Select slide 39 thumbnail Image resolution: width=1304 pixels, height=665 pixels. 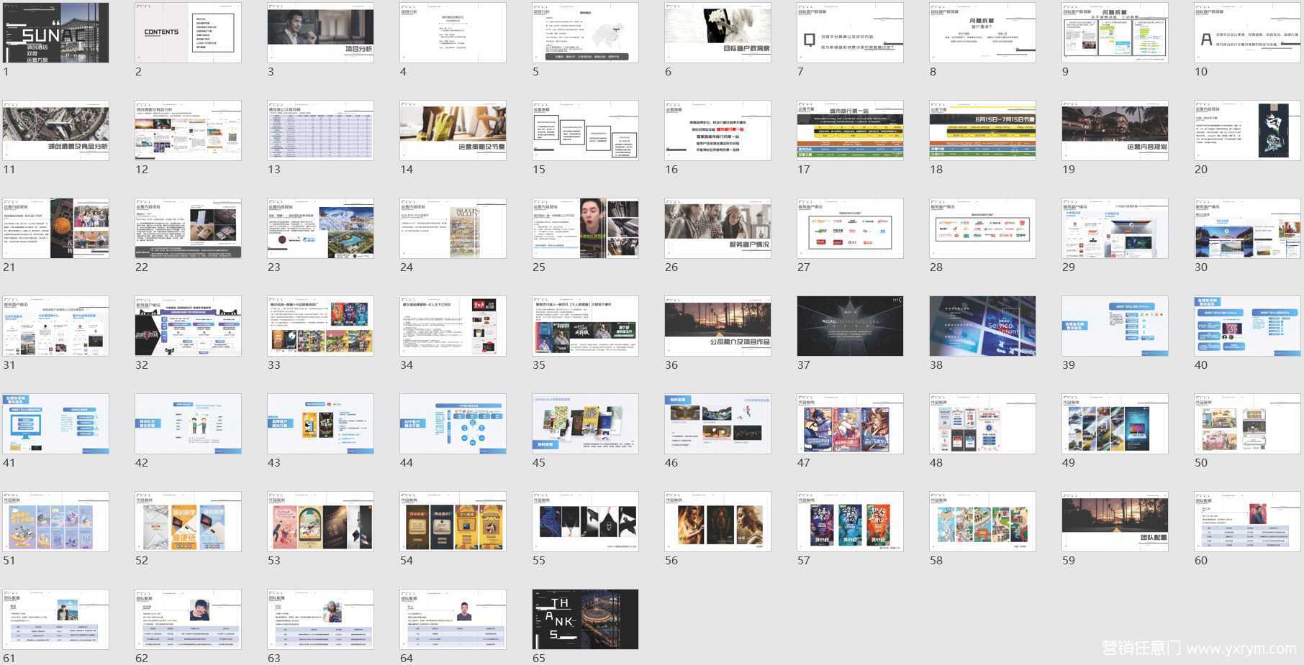(x=1115, y=326)
